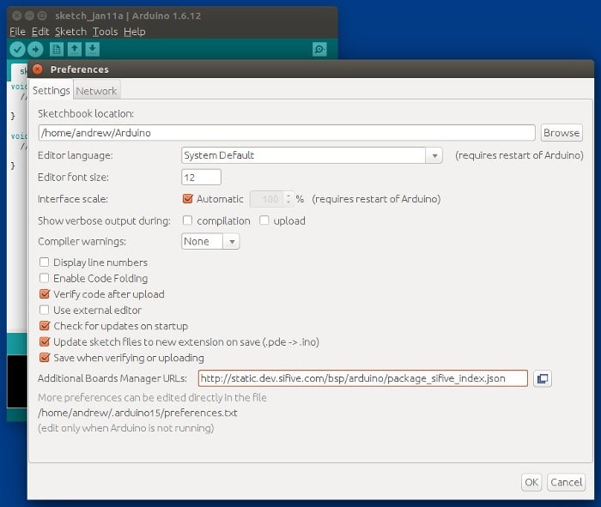Click the Cancel button
Viewport: 601px width, 507px height.
coord(566,482)
